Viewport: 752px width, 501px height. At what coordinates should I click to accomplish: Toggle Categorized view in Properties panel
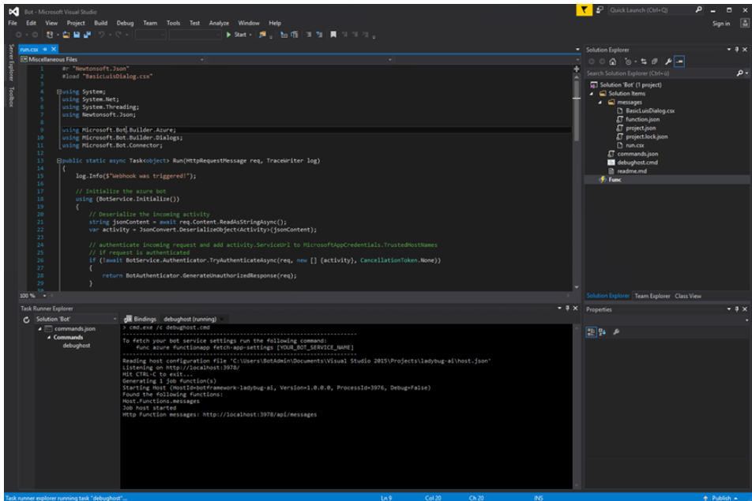tap(592, 332)
